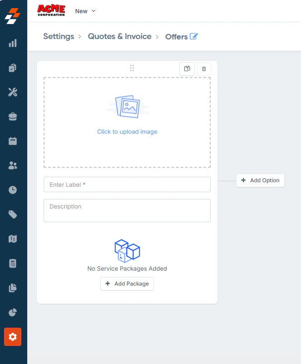Viewport: 301px width, 364px height.
Task: Open the calculator icon in sidebar
Action: (13, 263)
